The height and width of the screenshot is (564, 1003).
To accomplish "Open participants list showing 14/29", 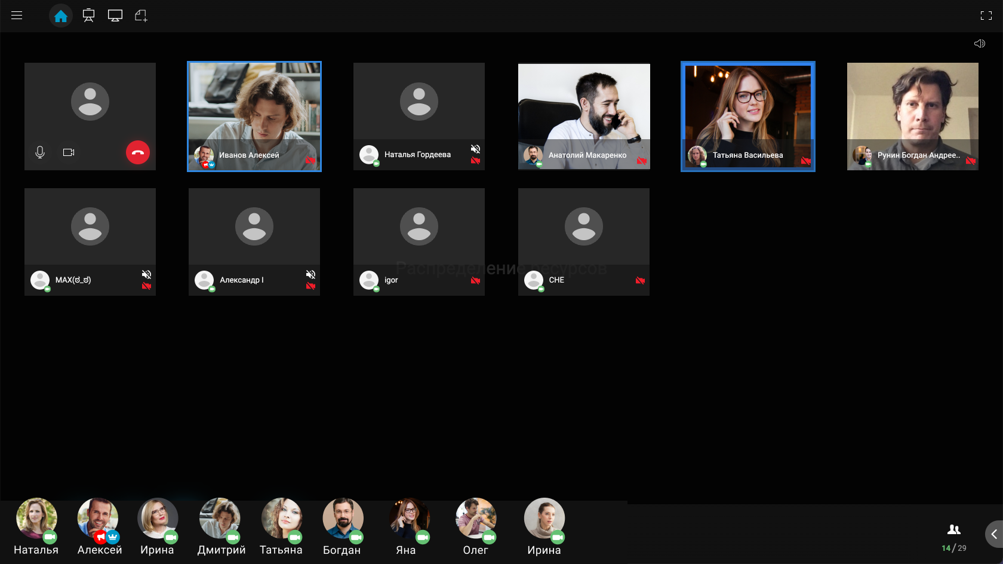I will pos(953,538).
